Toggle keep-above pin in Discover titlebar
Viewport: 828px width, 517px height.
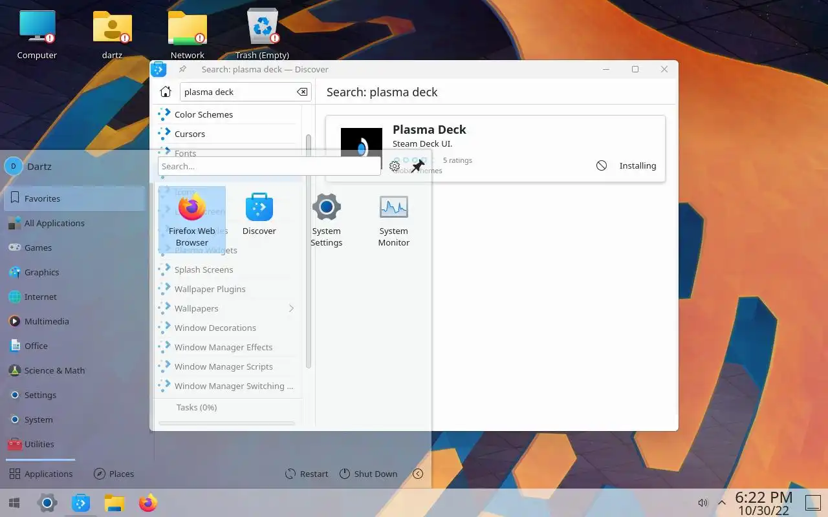click(x=183, y=69)
